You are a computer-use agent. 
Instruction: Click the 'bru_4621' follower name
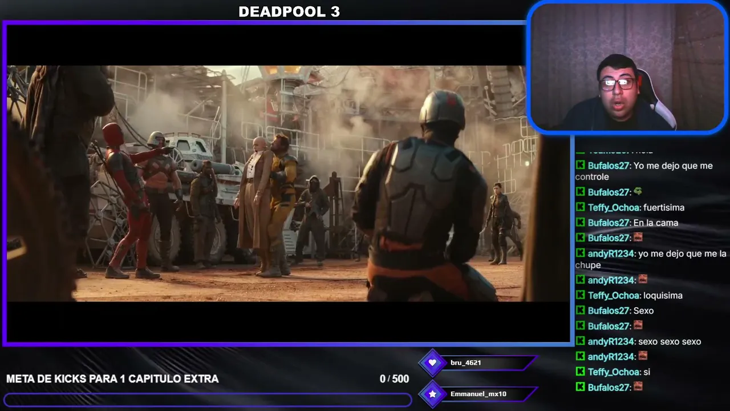[x=466, y=362]
